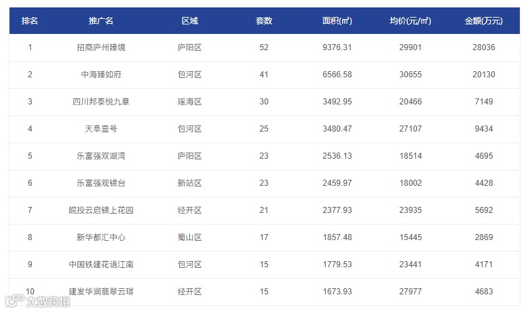Select project name 招商庐州臻境
The height and width of the screenshot is (312, 530).
pos(101,47)
